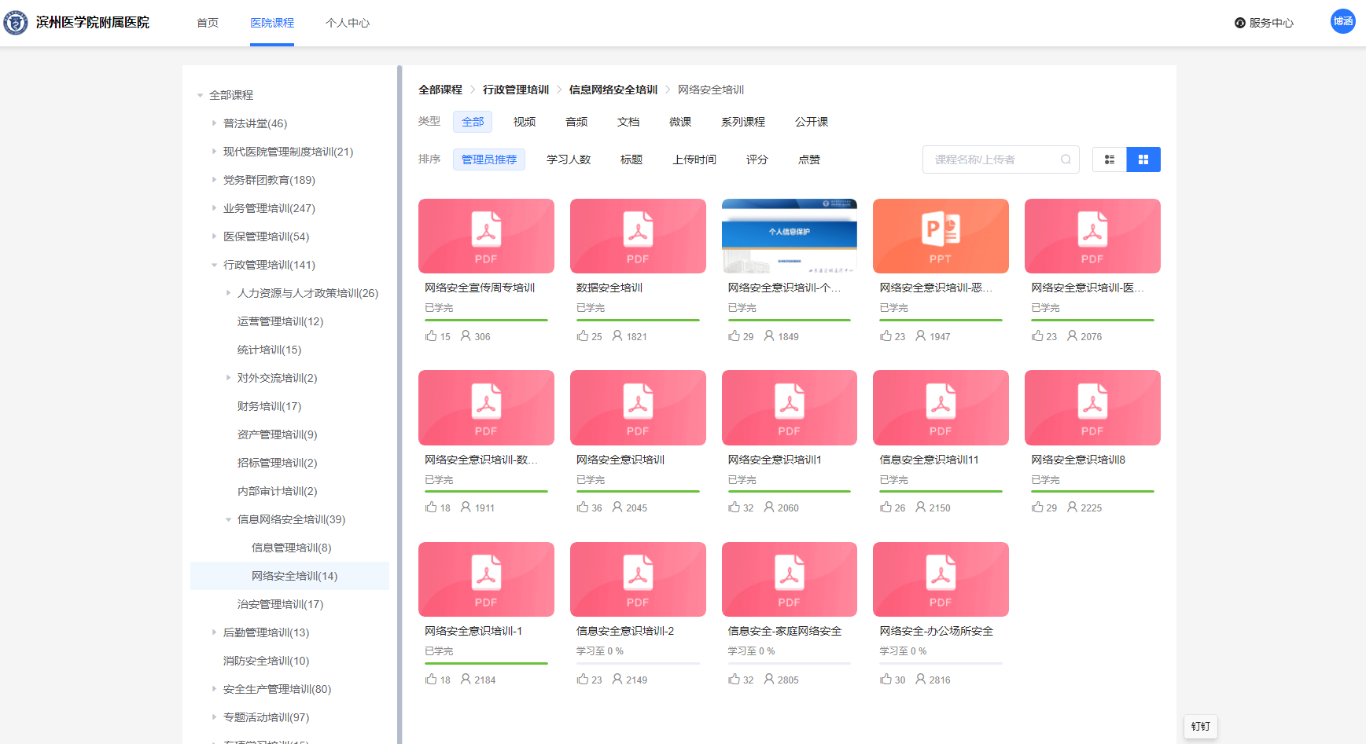Like the 网络安全-办公场所安全 course

tap(886, 680)
